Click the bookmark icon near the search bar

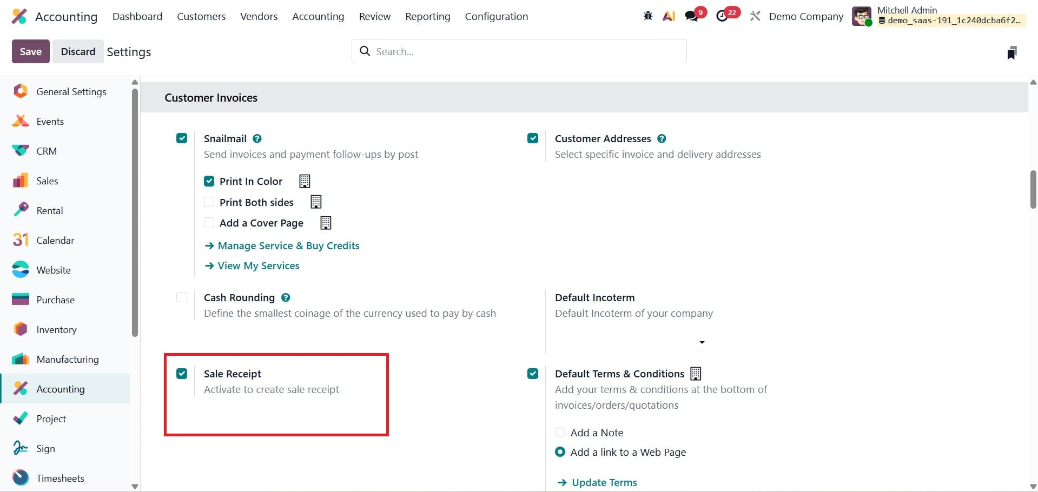click(x=1013, y=51)
